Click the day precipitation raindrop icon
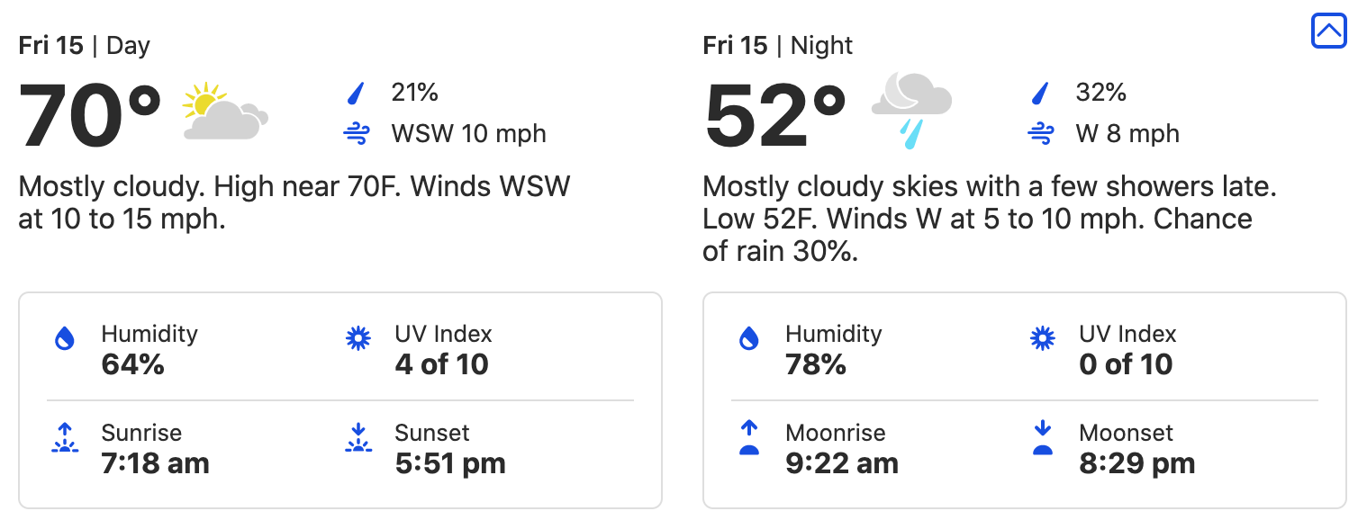This screenshot has width=1358, height=520. tap(357, 93)
